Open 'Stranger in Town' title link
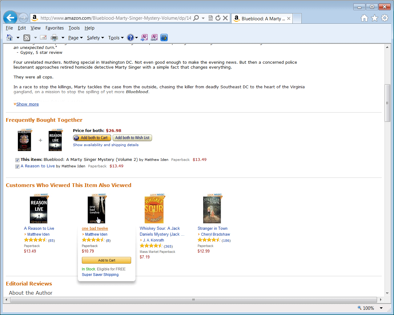Image resolution: width=394 pixels, height=315 pixels. click(x=212, y=228)
